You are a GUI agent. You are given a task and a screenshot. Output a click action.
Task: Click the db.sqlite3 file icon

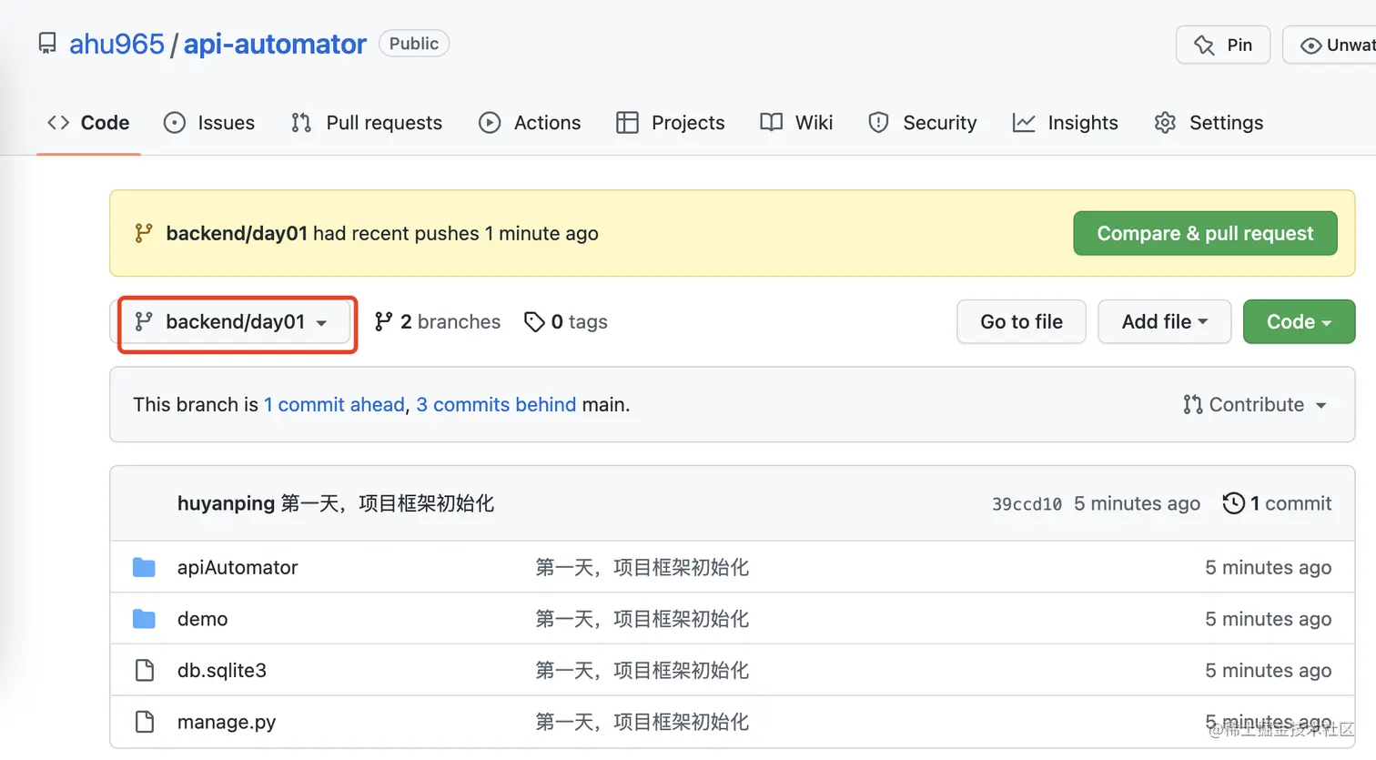click(x=144, y=671)
